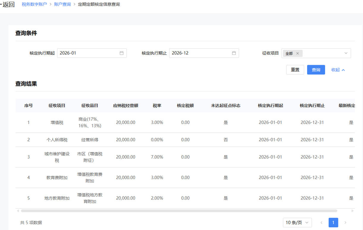The image size is (363, 230).
Task: Open calendar icon for 核定执行期止
Action: click(234, 53)
